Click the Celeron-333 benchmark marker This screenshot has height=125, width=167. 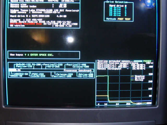(x=64, y=74)
